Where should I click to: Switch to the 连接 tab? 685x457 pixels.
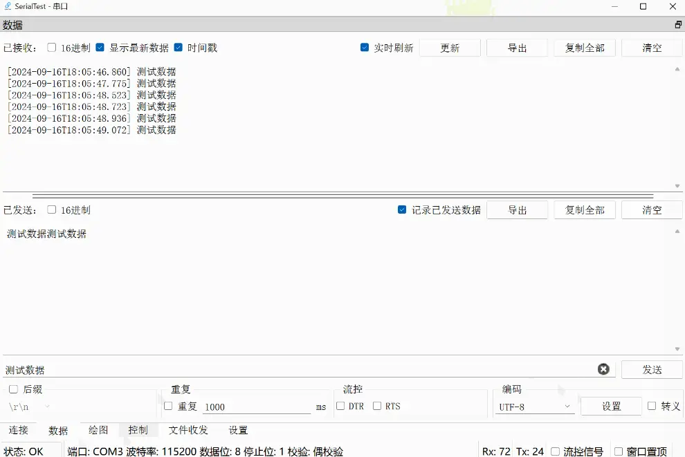(x=19, y=430)
